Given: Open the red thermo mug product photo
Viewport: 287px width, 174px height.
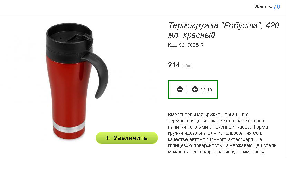Looking at the screenshot, I should click(77, 81).
